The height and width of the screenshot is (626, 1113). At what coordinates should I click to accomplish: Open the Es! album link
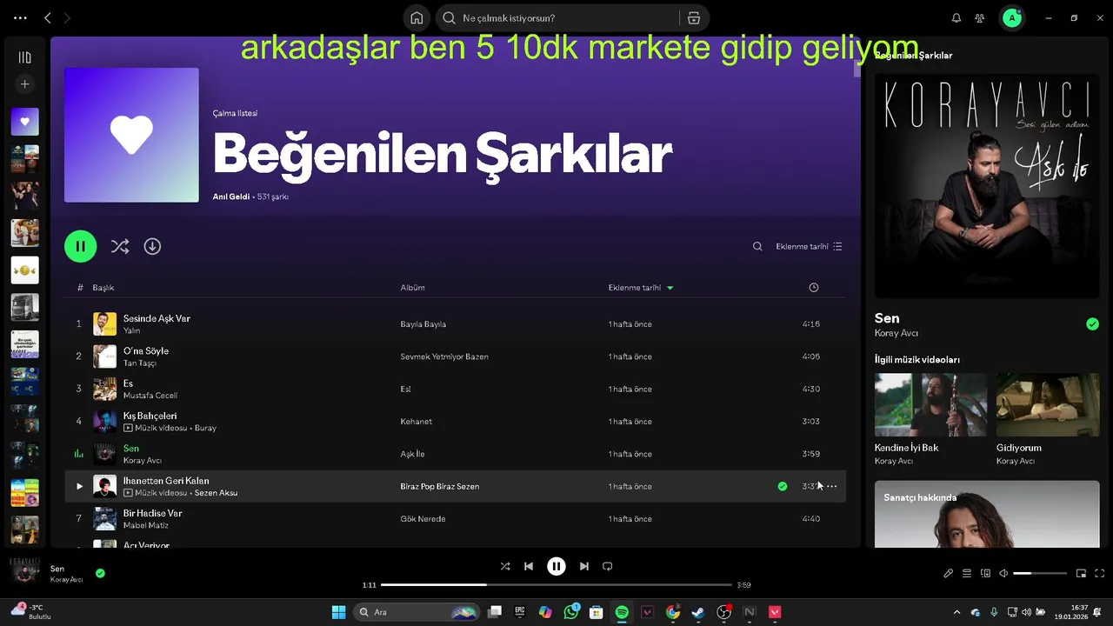[405, 390]
